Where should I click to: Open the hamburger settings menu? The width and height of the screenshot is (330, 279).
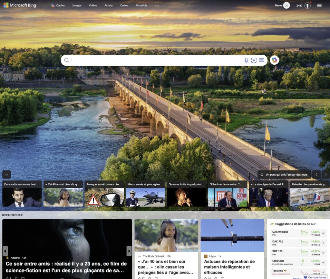pyautogui.click(x=319, y=5)
